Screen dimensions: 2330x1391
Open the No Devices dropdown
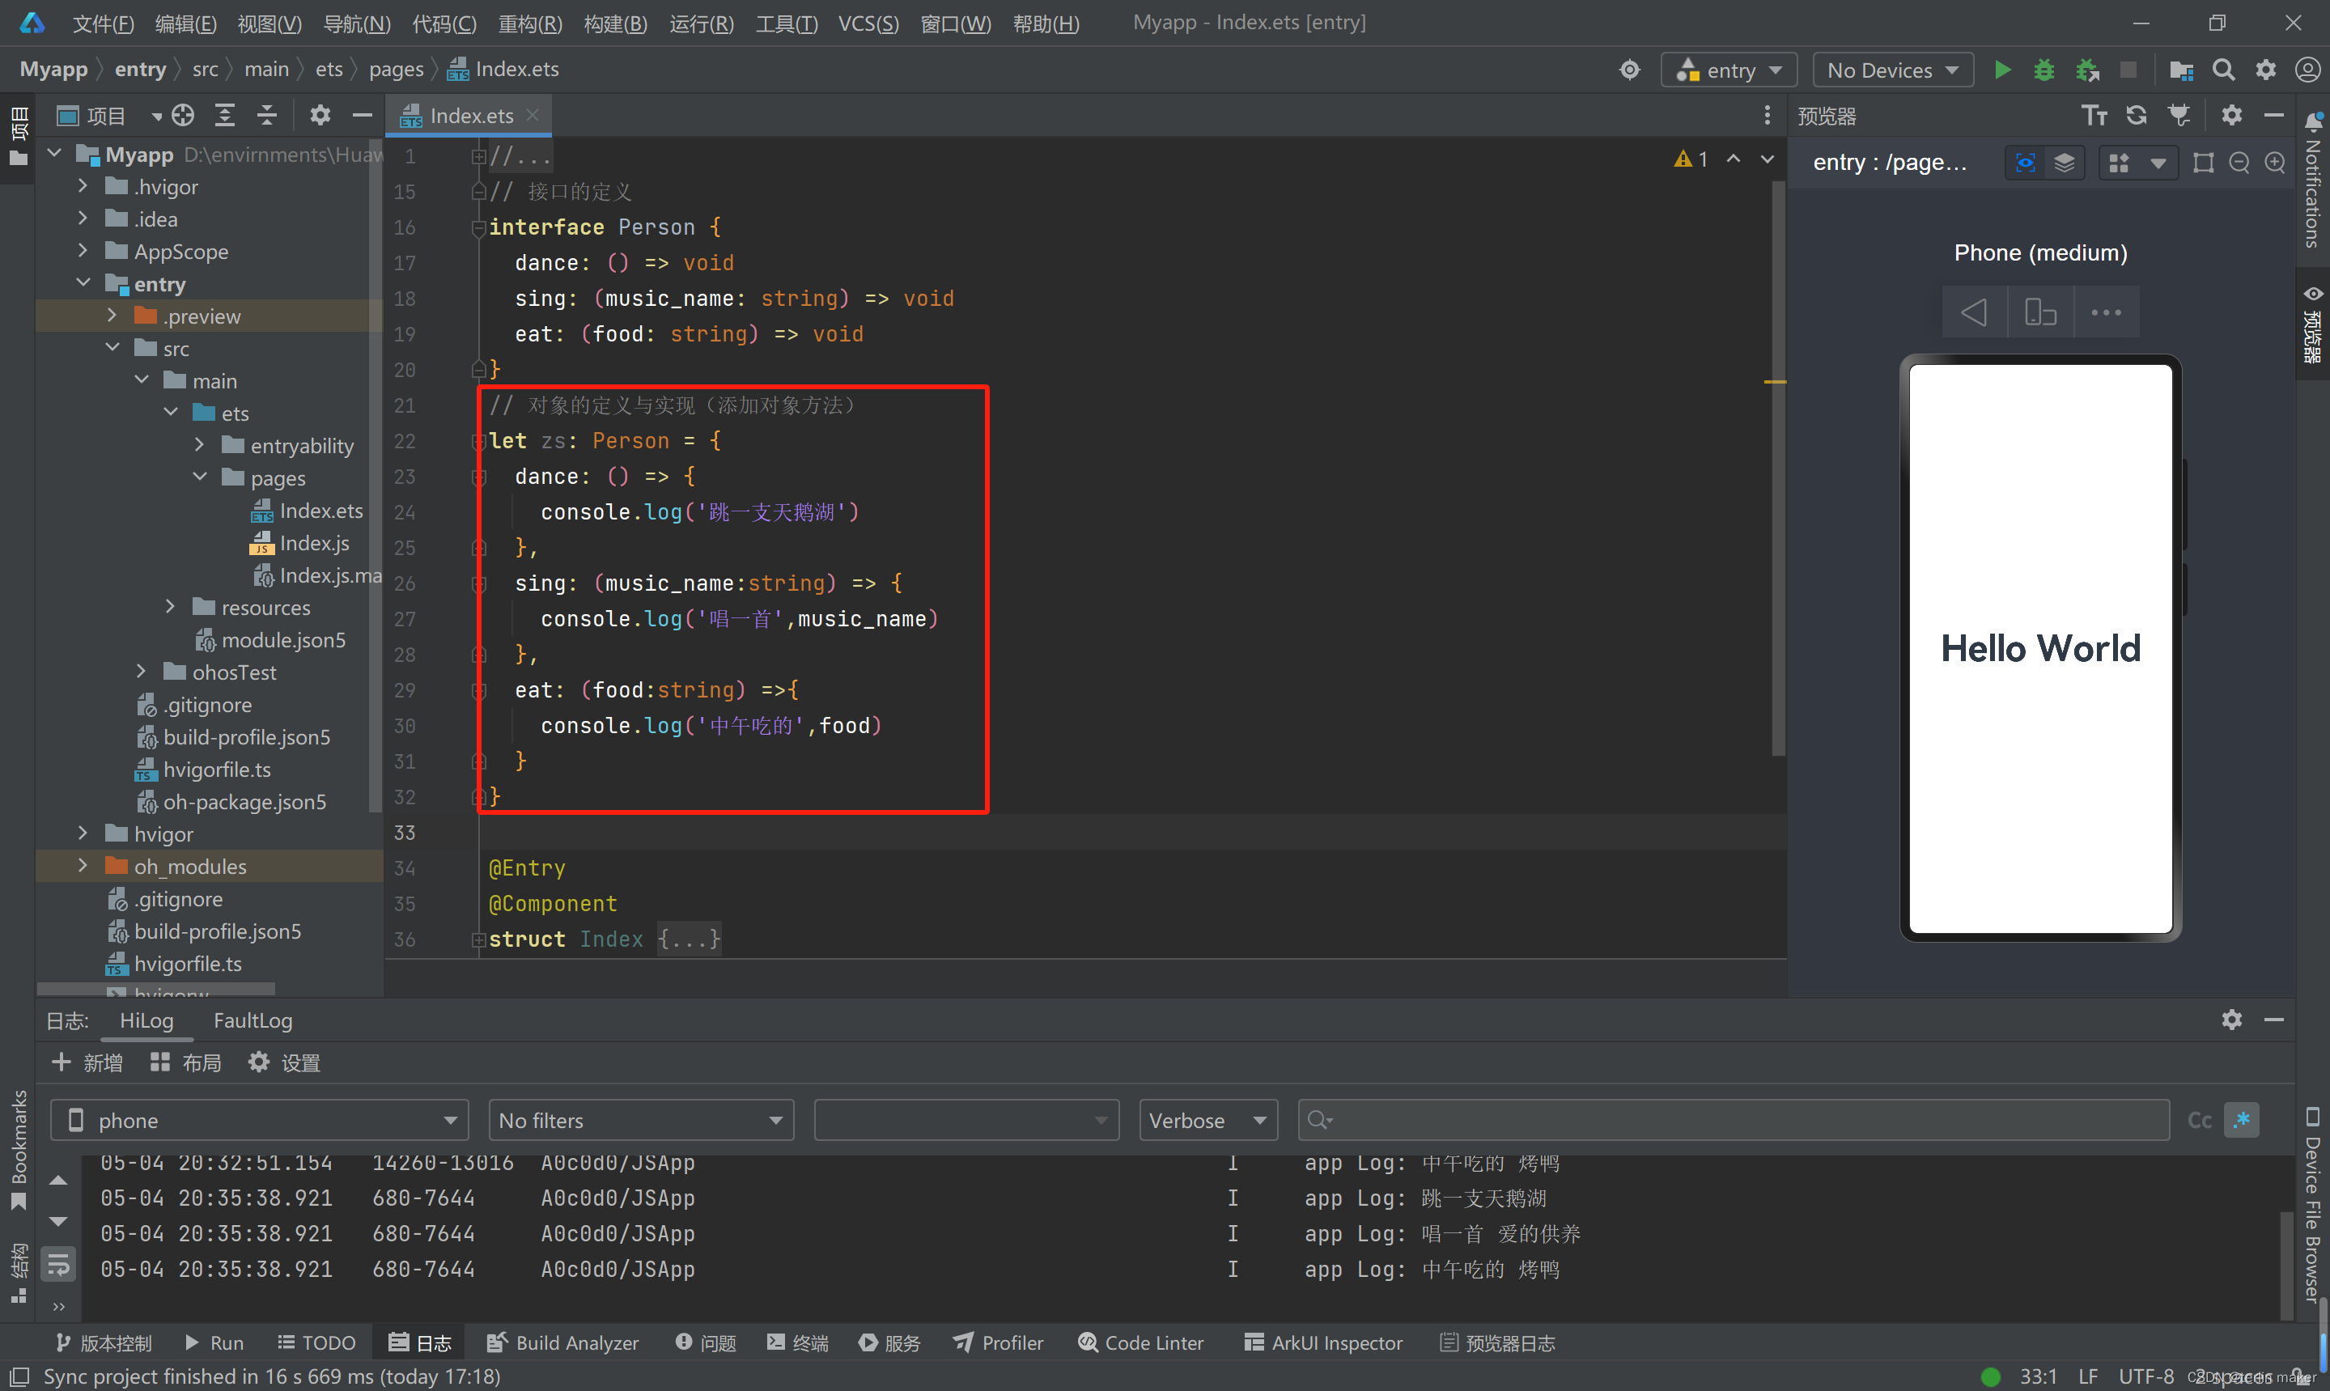(1891, 69)
